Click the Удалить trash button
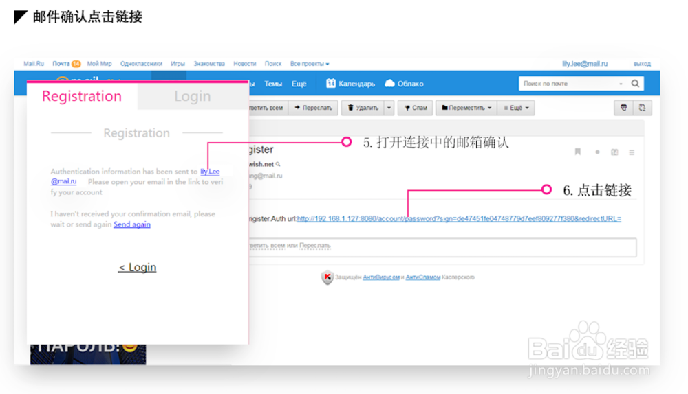 pos(363,108)
